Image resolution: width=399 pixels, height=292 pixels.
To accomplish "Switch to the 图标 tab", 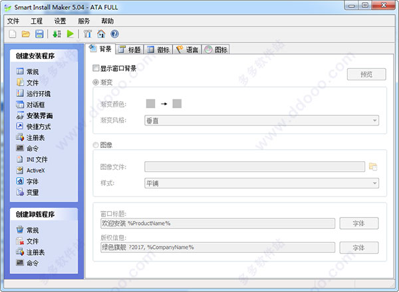I will click(215, 50).
